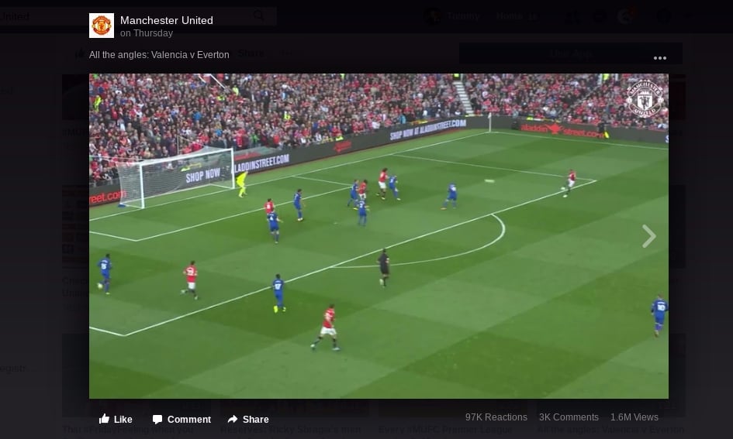This screenshot has height=439, width=733.
Task: Click the dimmed search magnifier icon
Action: (258, 15)
